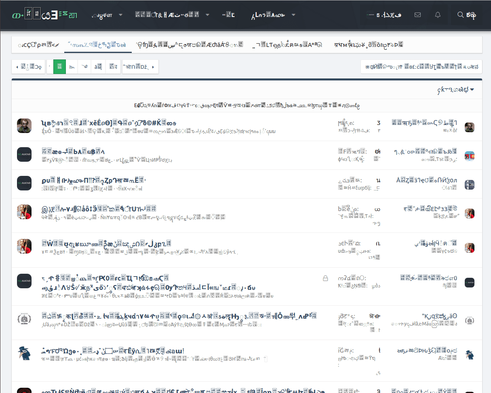
Task: Open the first thread's title link
Action: 108,123
